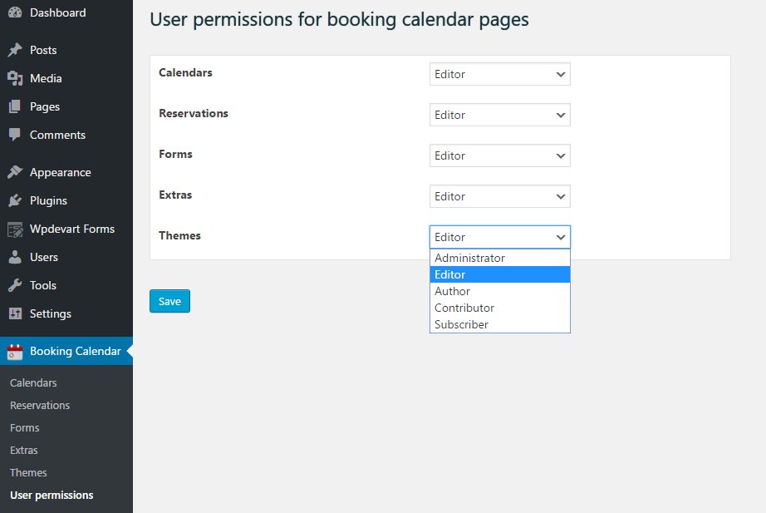
Task: Open the Reservations submenu link
Action: 40,405
